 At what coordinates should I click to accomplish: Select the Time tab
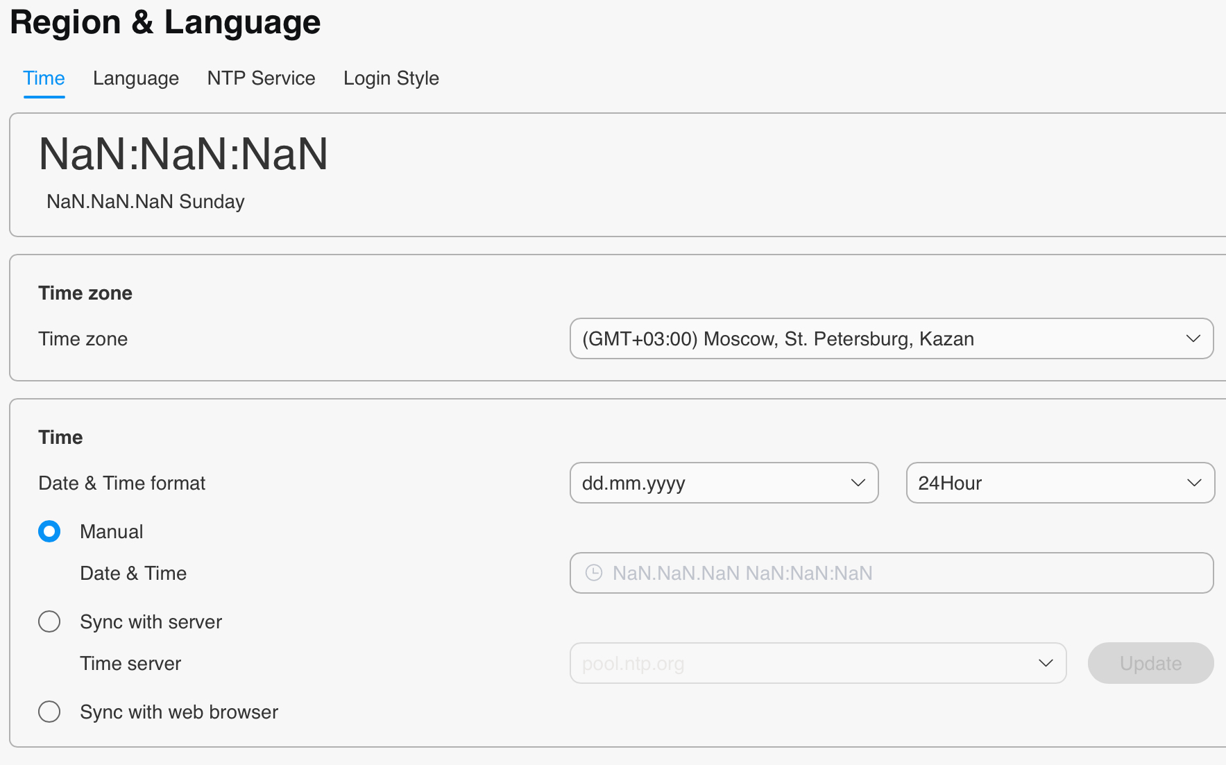tap(44, 78)
